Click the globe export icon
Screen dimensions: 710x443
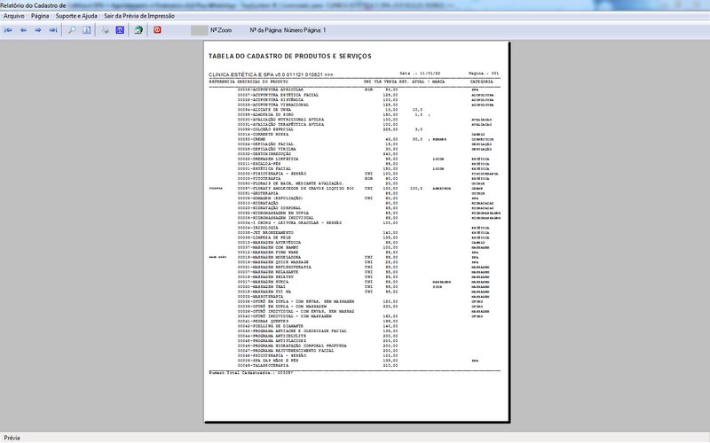tap(138, 30)
